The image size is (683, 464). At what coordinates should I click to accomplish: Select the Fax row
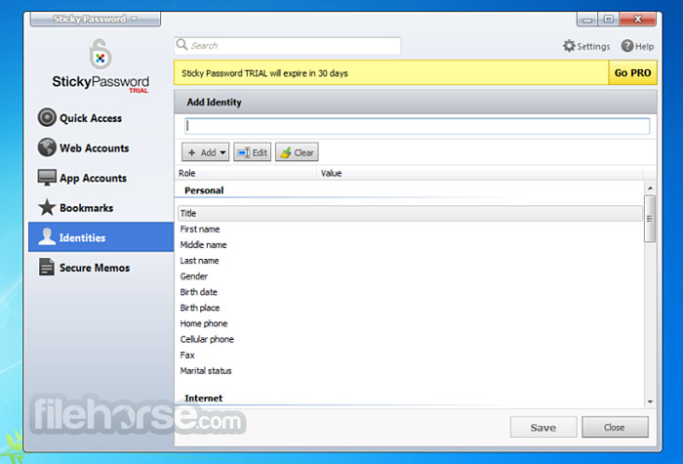[x=410, y=355]
